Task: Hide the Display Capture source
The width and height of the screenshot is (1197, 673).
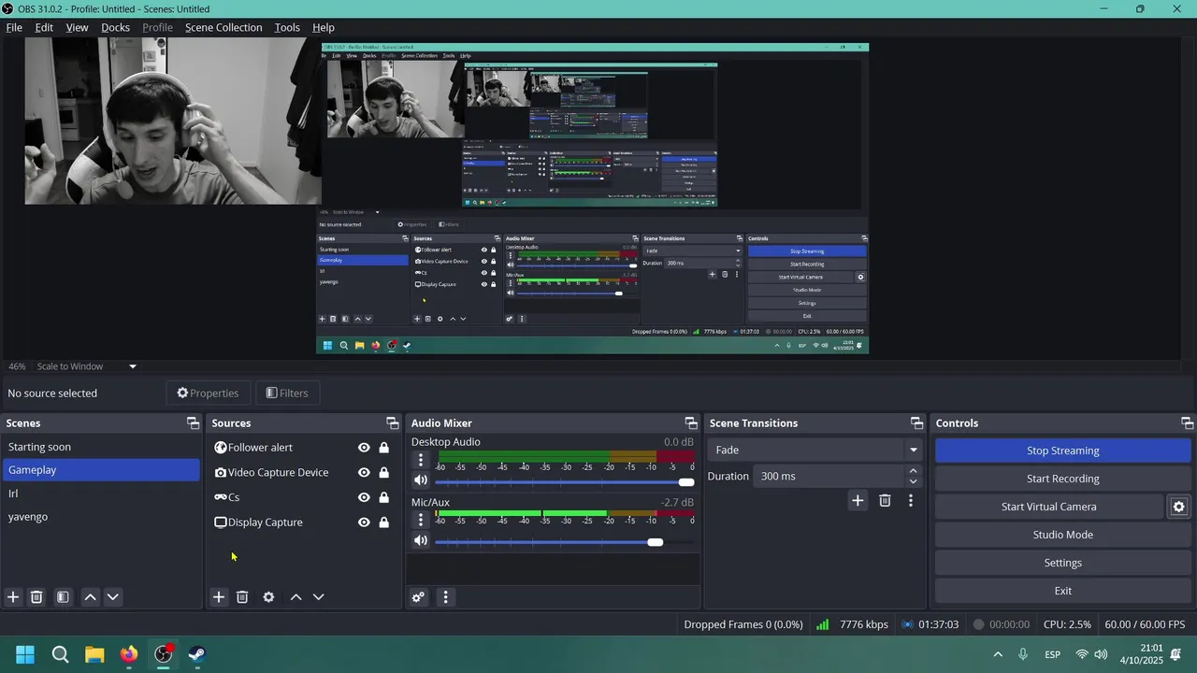Action: [364, 523]
